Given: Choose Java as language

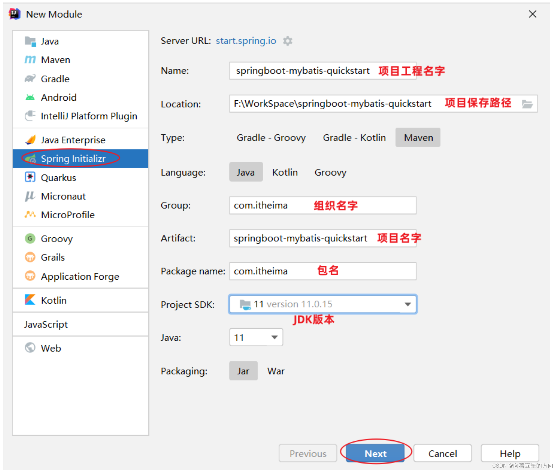Looking at the screenshot, I should [x=246, y=172].
